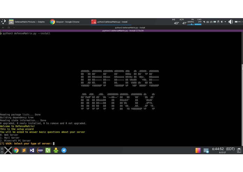Click the removable device notifier tray icon
The width and height of the screenshot is (243, 172).
click(x=218, y=22)
